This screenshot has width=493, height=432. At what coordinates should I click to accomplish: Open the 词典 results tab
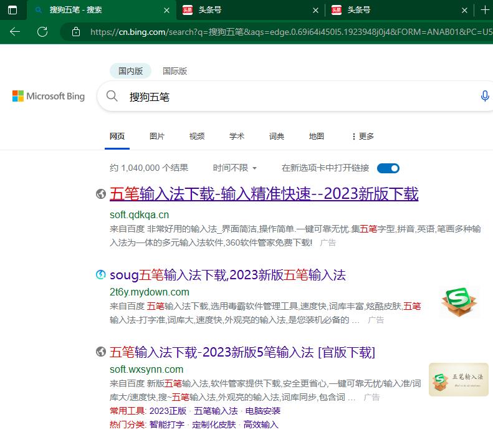(277, 137)
